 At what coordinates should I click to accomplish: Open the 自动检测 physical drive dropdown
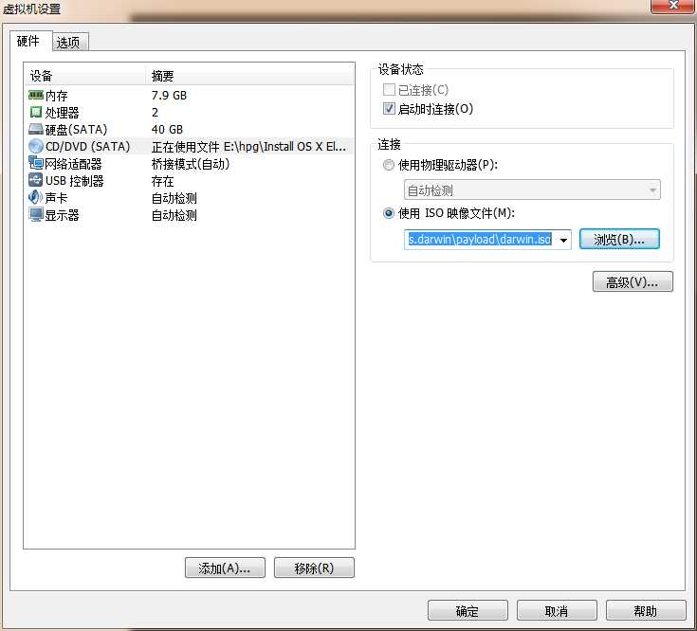pyautogui.click(x=532, y=190)
